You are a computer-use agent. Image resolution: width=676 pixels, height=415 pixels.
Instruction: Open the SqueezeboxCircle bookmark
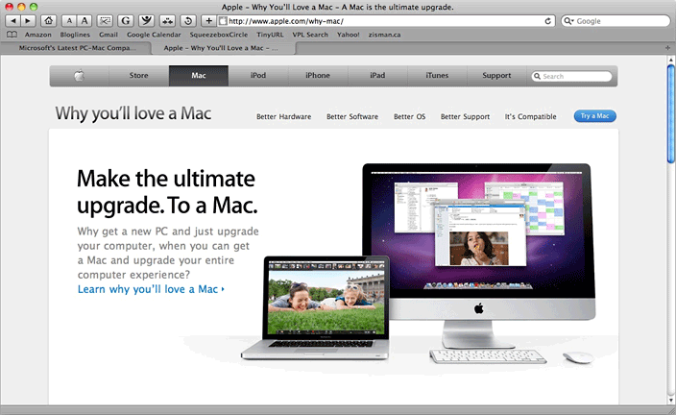219,35
